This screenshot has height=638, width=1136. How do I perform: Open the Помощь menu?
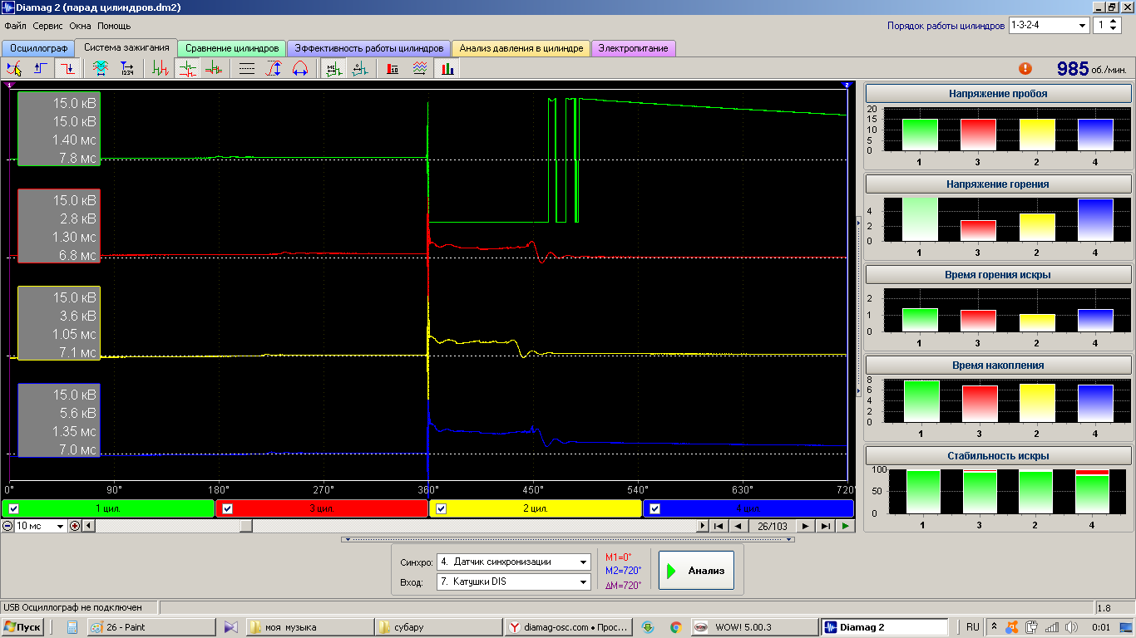pyautogui.click(x=114, y=26)
